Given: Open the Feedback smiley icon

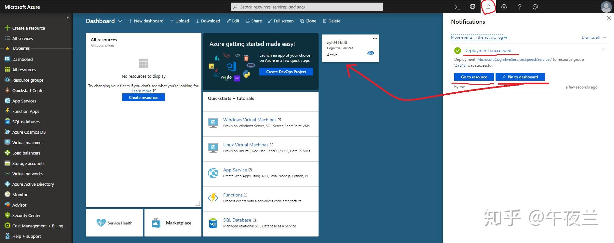Looking at the screenshot, I should [x=535, y=7].
